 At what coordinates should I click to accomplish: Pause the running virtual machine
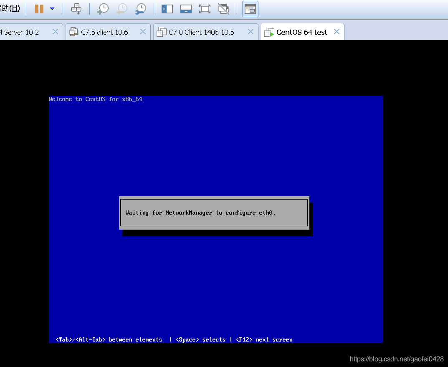pyautogui.click(x=39, y=9)
